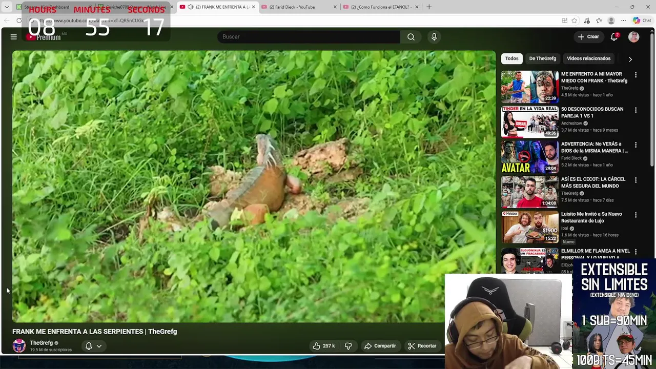Select the De TheGrefg filter chip
Viewport: 656px width, 369px height.
[x=542, y=58]
